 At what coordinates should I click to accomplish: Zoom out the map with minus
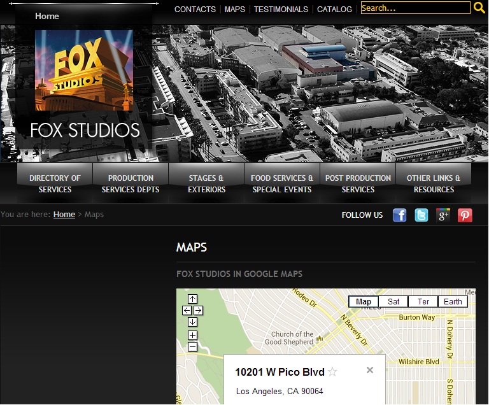coord(192,346)
